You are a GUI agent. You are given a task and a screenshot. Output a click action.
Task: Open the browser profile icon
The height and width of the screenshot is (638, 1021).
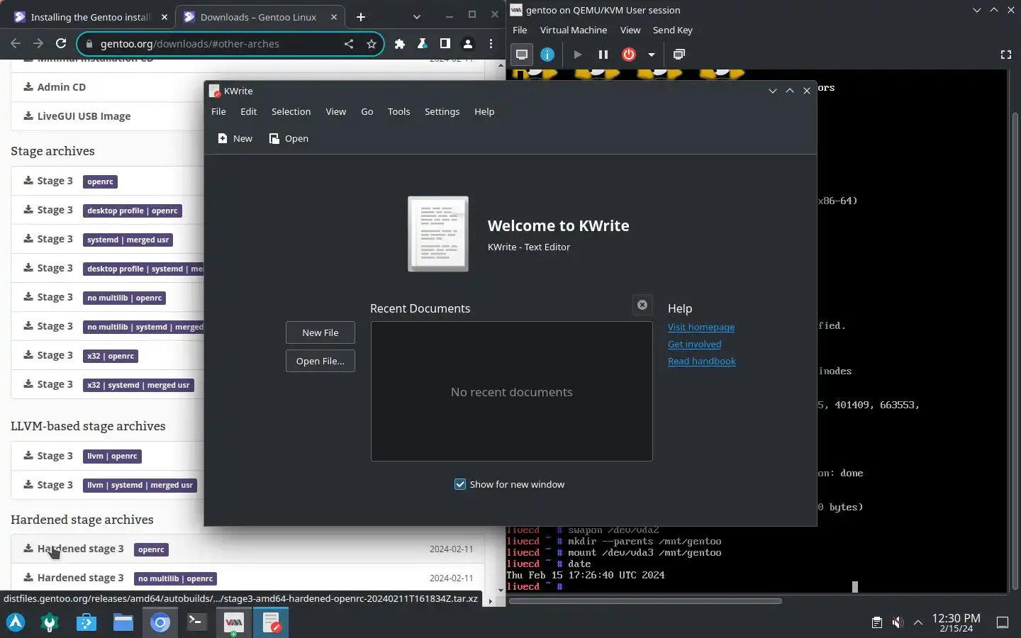468,44
